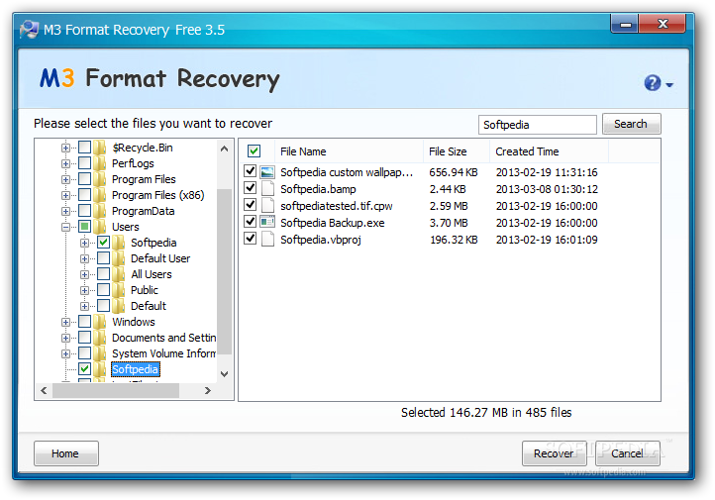Check the $Recycle.Bin folder checkbox

pyautogui.click(x=84, y=148)
